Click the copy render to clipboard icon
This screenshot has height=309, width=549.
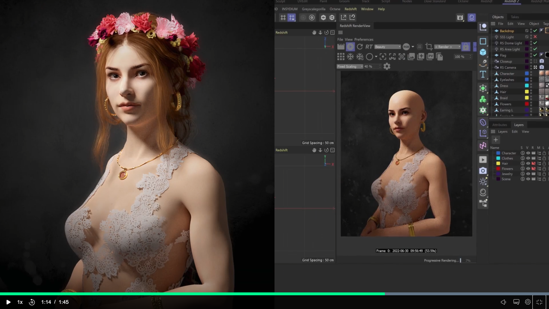(440, 57)
